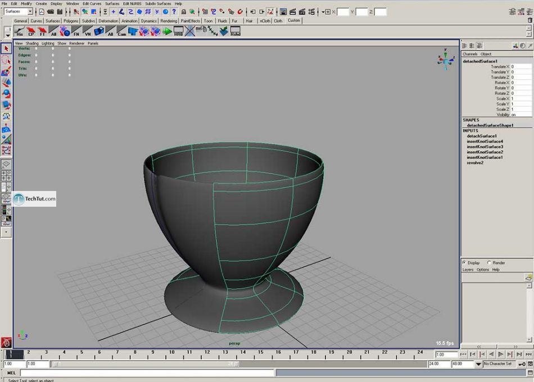Switch to single perspective view layout
The height and width of the screenshot is (382, 534).
pos(6,165)
